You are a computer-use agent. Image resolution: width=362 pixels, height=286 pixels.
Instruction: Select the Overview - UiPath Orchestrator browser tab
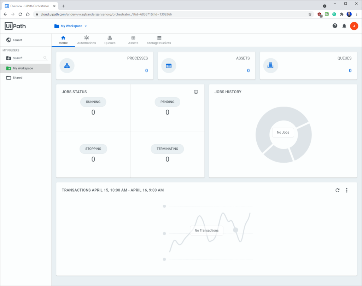[30, 6]
